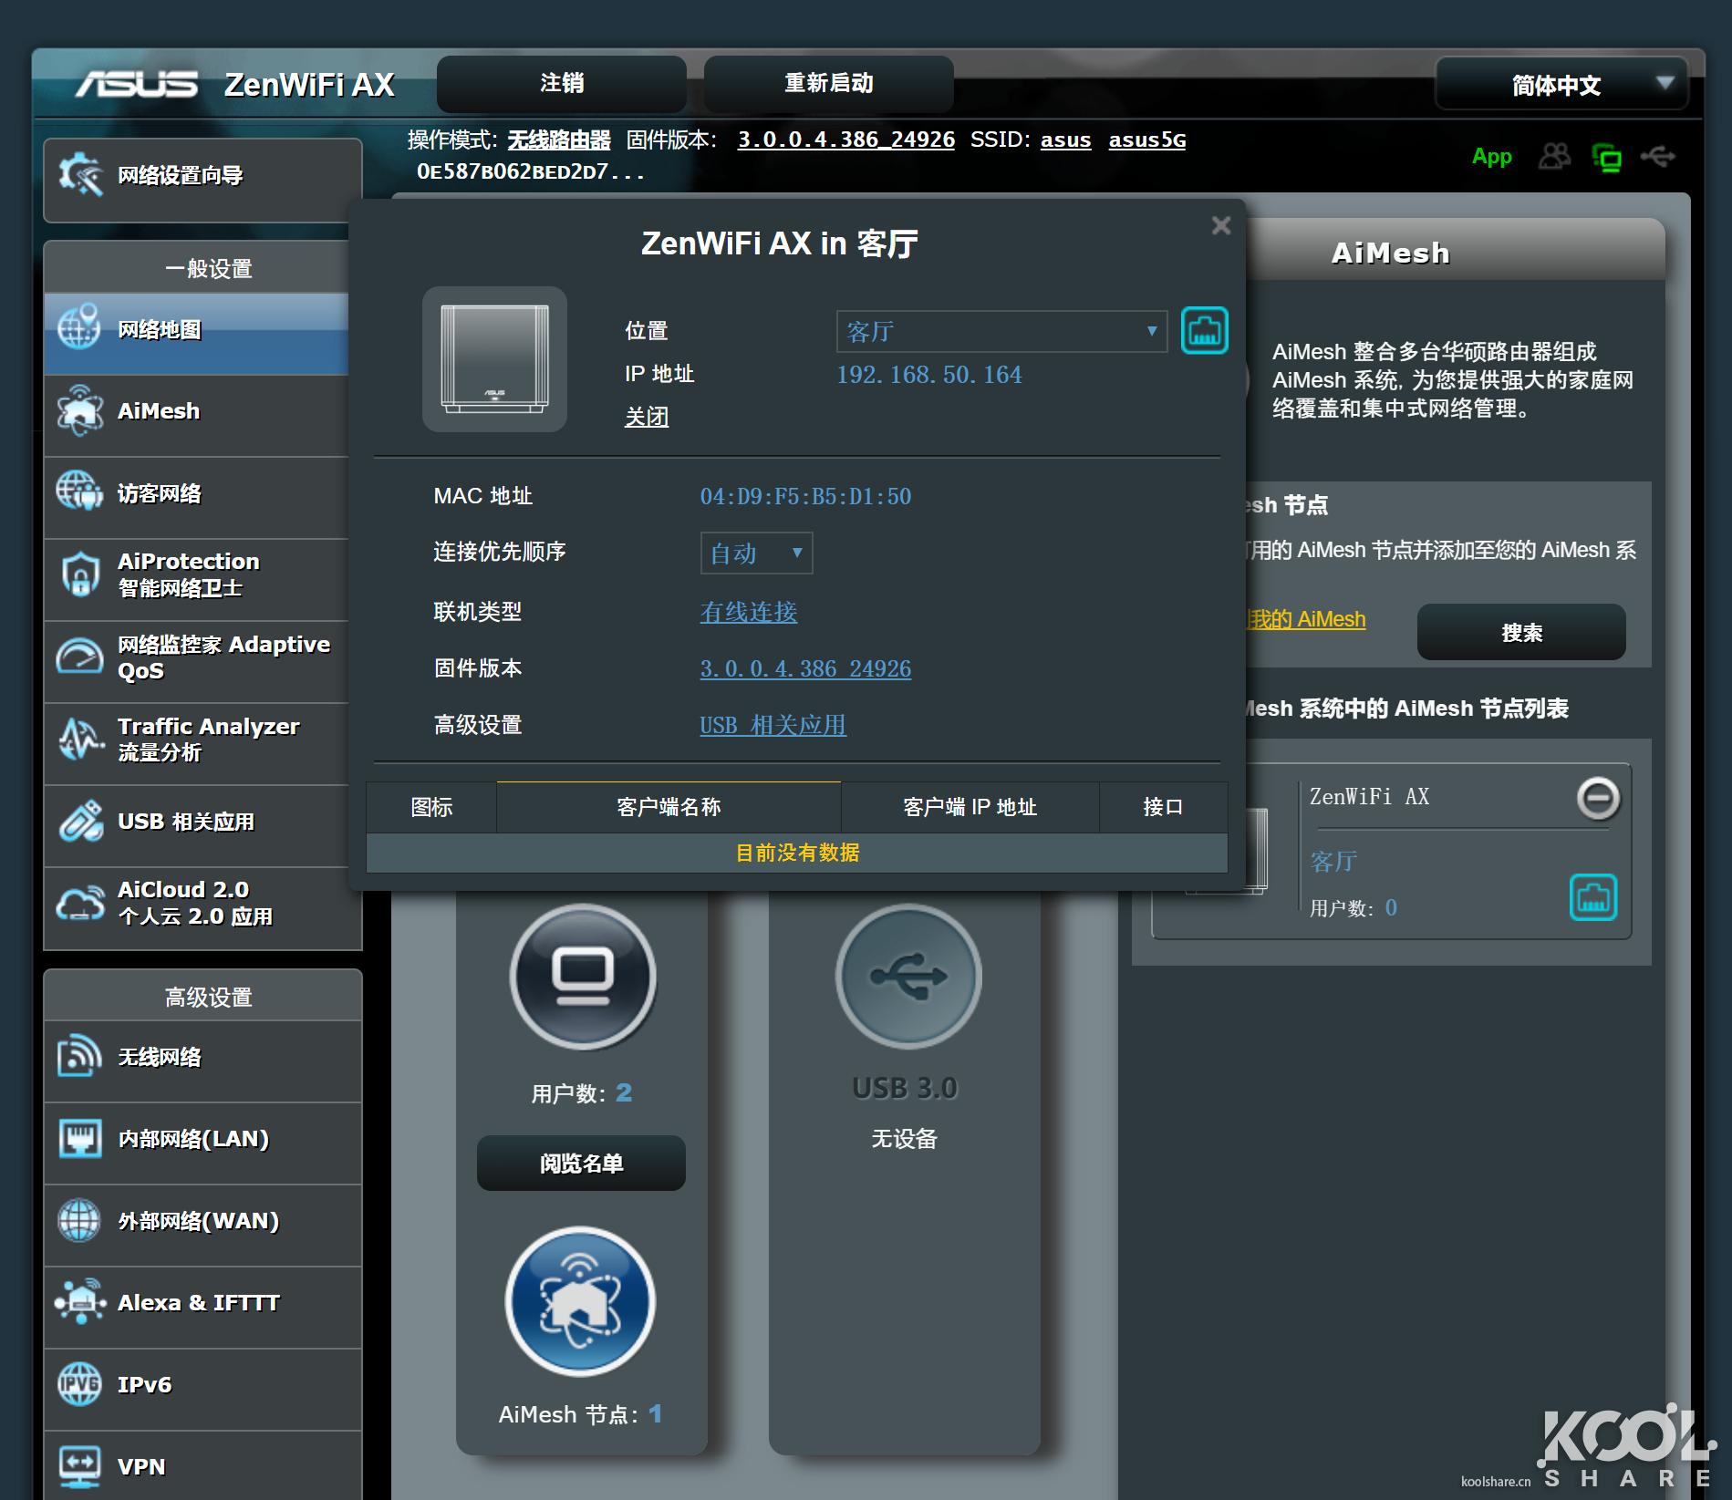Click the 搜索 button in AiMesh panel
Image resolution: width=1732 pixels, height=1500 pixels.
coord(1519,632)
